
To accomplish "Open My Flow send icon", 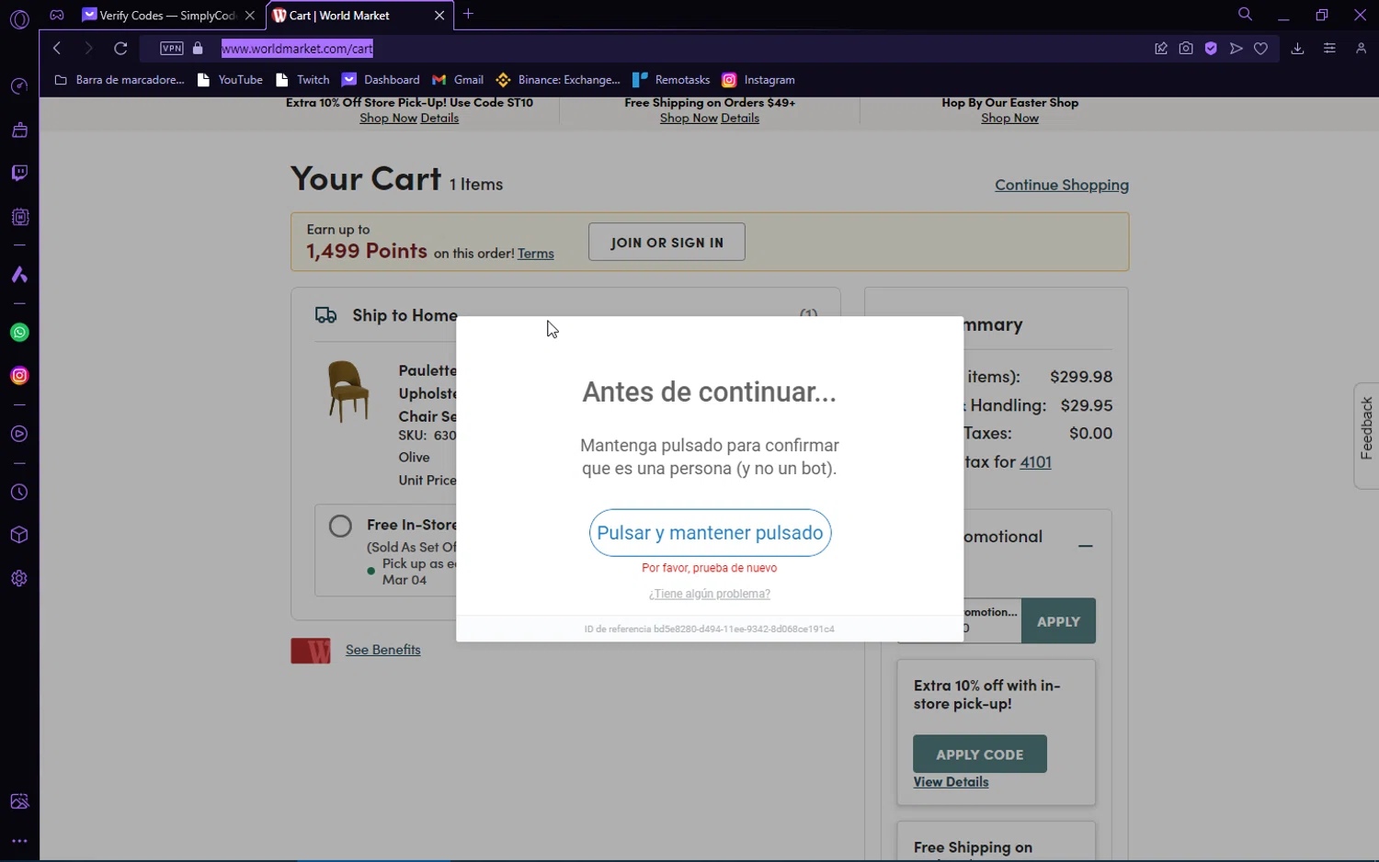I will click(x=1237, y=48).
